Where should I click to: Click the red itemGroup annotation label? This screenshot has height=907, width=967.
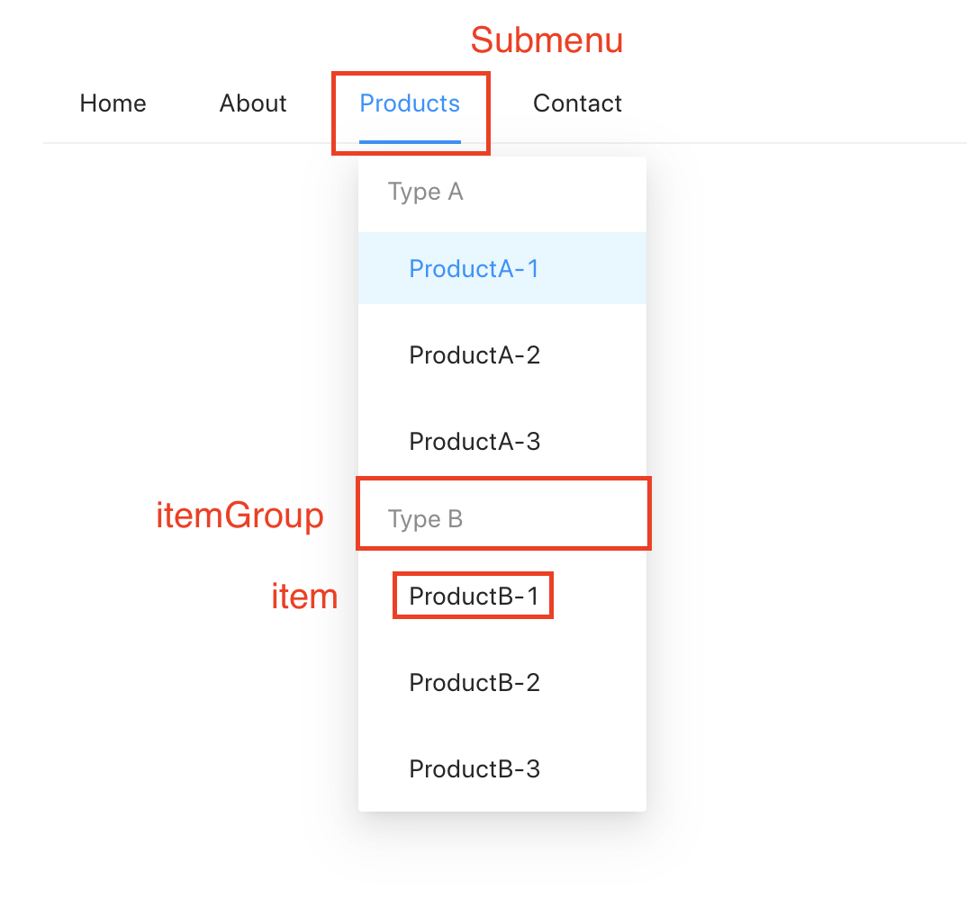(239, 516)
